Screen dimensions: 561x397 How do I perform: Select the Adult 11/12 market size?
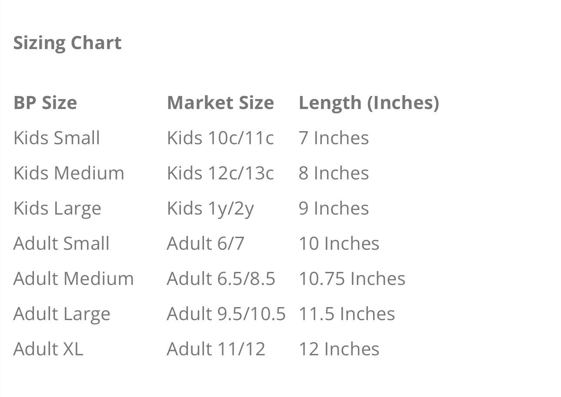point(216,349)
